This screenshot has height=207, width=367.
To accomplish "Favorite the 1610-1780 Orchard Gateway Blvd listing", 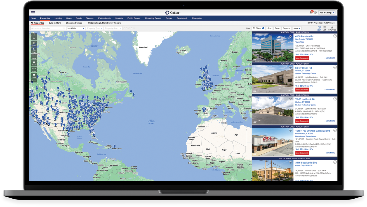I will [x=290, y=131].
